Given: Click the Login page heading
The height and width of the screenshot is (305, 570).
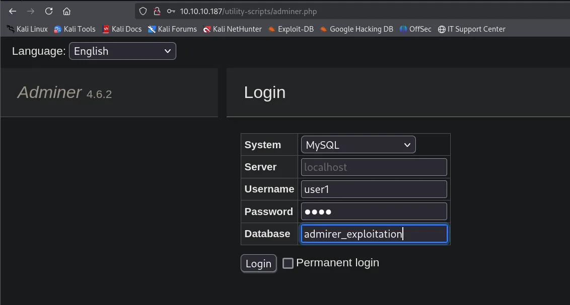Looking at the screenshot, I should click(x=265, y=92).
